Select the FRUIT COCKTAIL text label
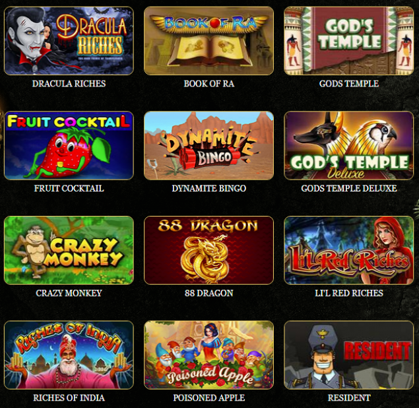This screenshot has width=419, height=408. pyautogui.click(x=69, y=188)
